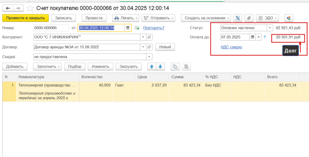Click Количество column header
Screen dimensions: 309x157
click(x=107, y=77)
